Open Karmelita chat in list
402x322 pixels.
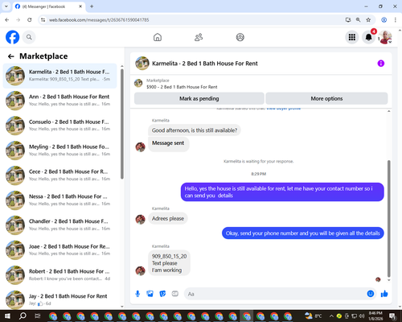tap(60, 76)
